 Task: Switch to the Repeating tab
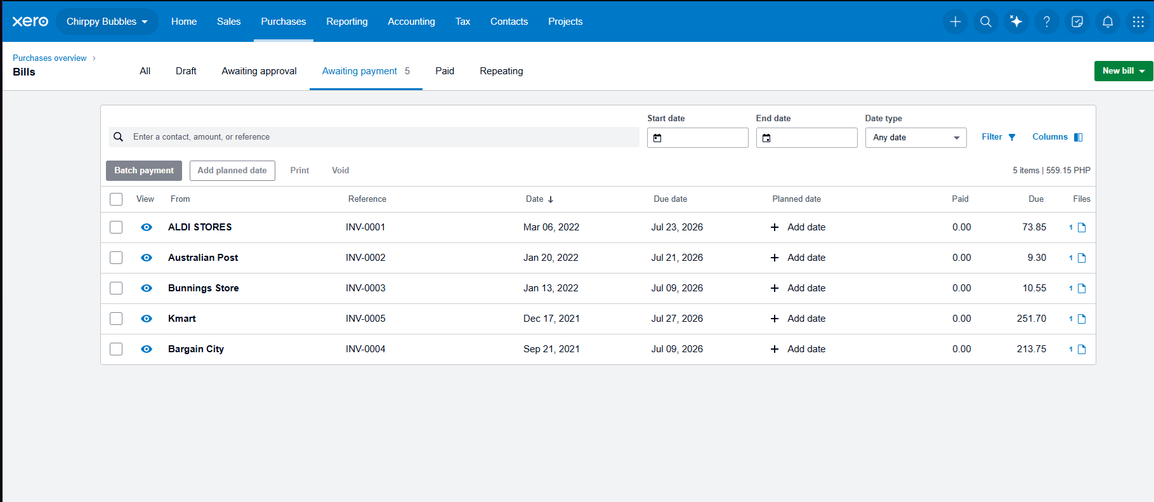click(x=501, y=71)
